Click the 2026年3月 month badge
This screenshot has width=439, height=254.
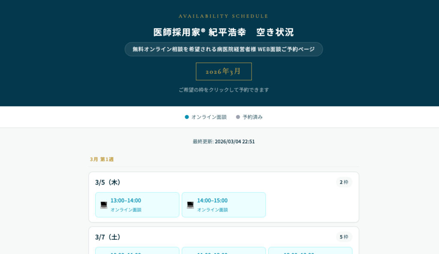223,71
